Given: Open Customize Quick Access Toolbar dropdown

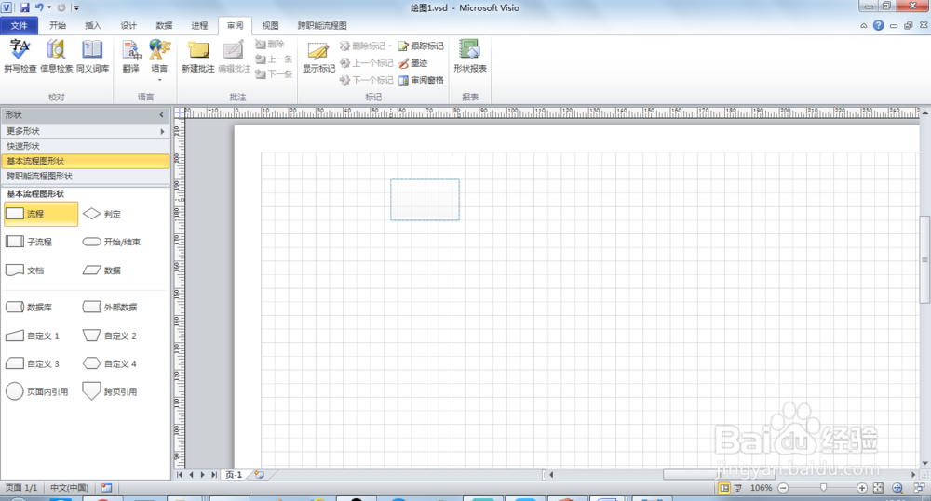Looking at the screenshot, I should click(76, 7).
